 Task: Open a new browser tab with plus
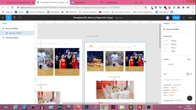(141, 2)
